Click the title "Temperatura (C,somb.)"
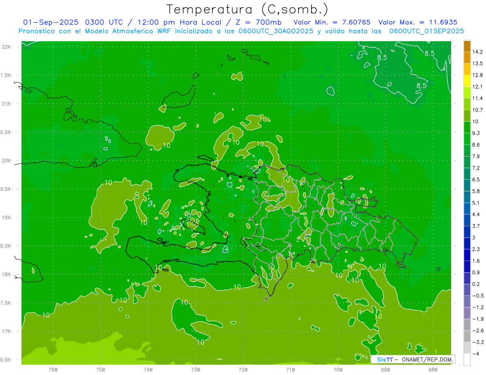Viewport: 486px width, 375px height. (247, 9)
